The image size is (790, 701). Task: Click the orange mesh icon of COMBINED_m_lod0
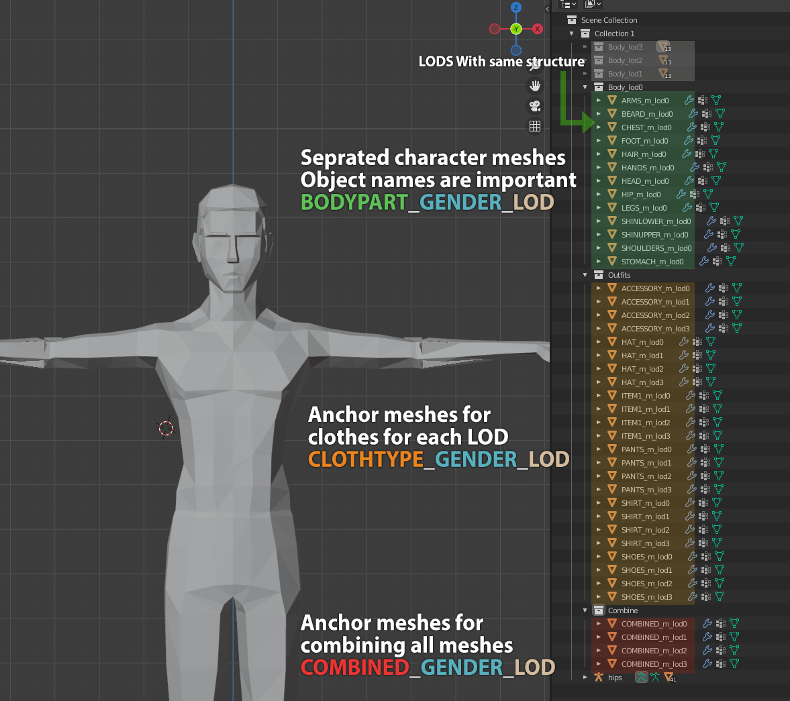612,624
